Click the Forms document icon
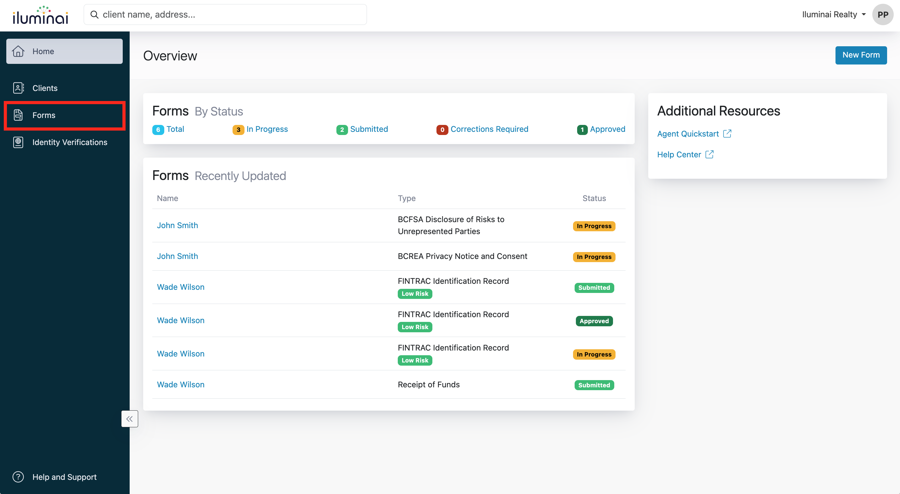Image resolution: width=900 pixels, height=494 pixels. point(18,115)
